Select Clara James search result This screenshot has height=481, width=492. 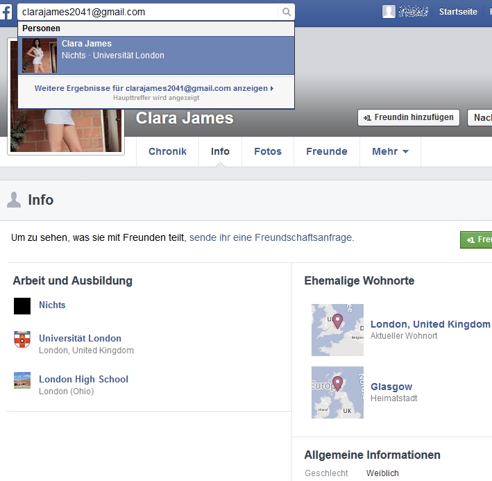tap(156, 56)
